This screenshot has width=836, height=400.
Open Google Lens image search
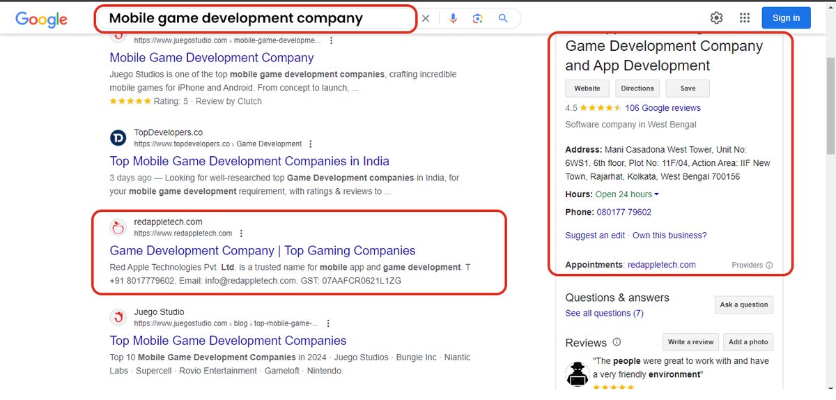pyautogui.click(x=477, y=18)
